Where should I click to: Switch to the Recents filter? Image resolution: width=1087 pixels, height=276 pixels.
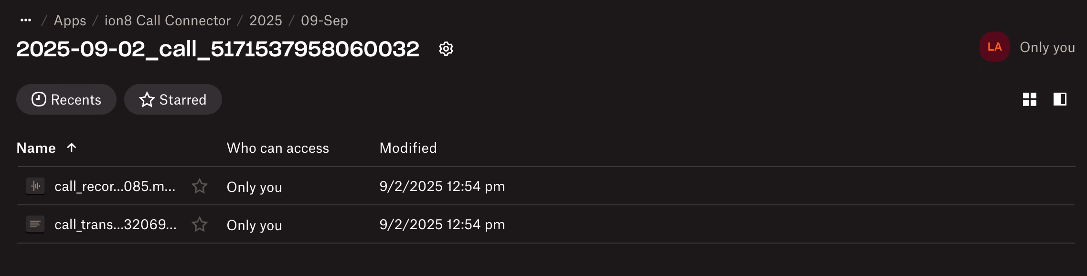click(66, 99)
